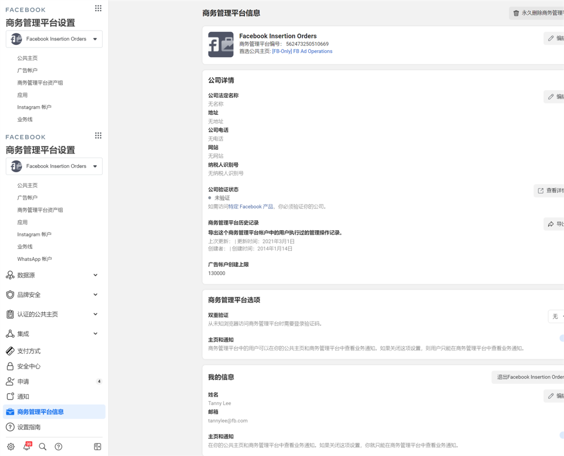The width and height of the screenshot is (564, 456).
Task: Click the 数据源 data source icon
Action: tap(10, 276)
